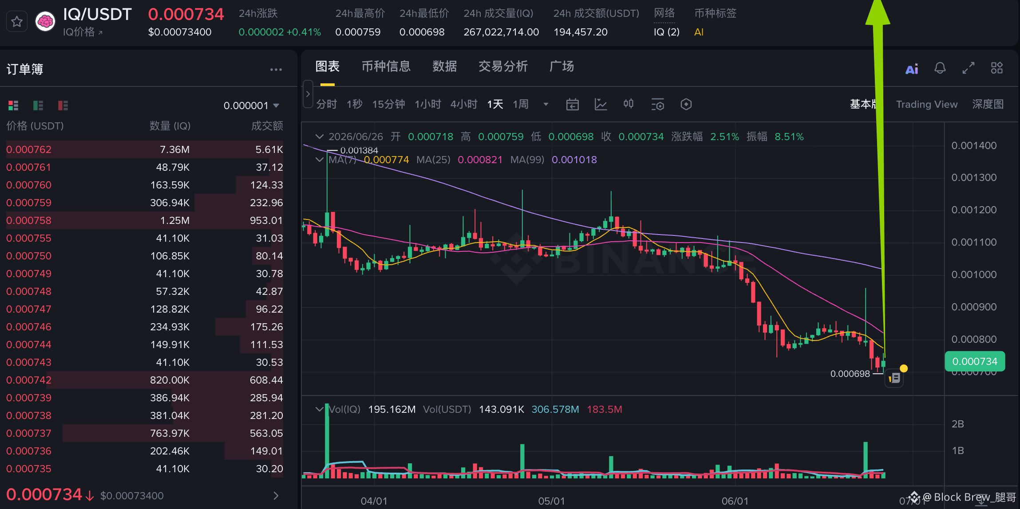Show sell orders only order book view
The image size is (1020, 509).
pyautogui.click(x=63, y=106)
